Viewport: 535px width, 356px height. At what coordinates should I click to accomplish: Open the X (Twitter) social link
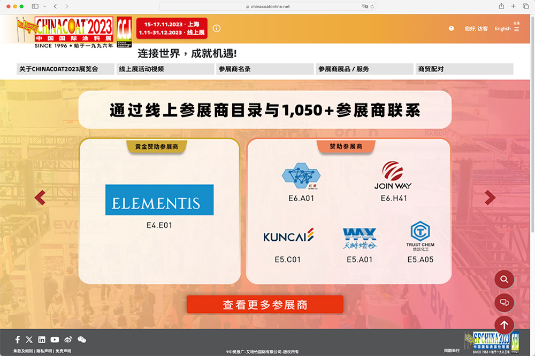click(29, 339)
